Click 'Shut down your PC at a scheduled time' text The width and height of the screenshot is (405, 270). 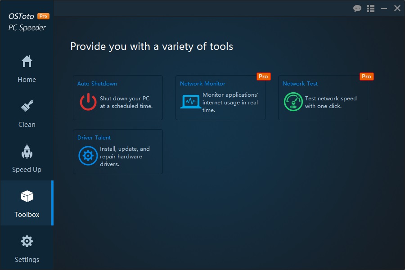(x=126, y=102)
